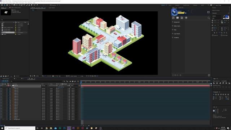
Task: Select the Rectangle shape tool
Action: click(19, 5)
